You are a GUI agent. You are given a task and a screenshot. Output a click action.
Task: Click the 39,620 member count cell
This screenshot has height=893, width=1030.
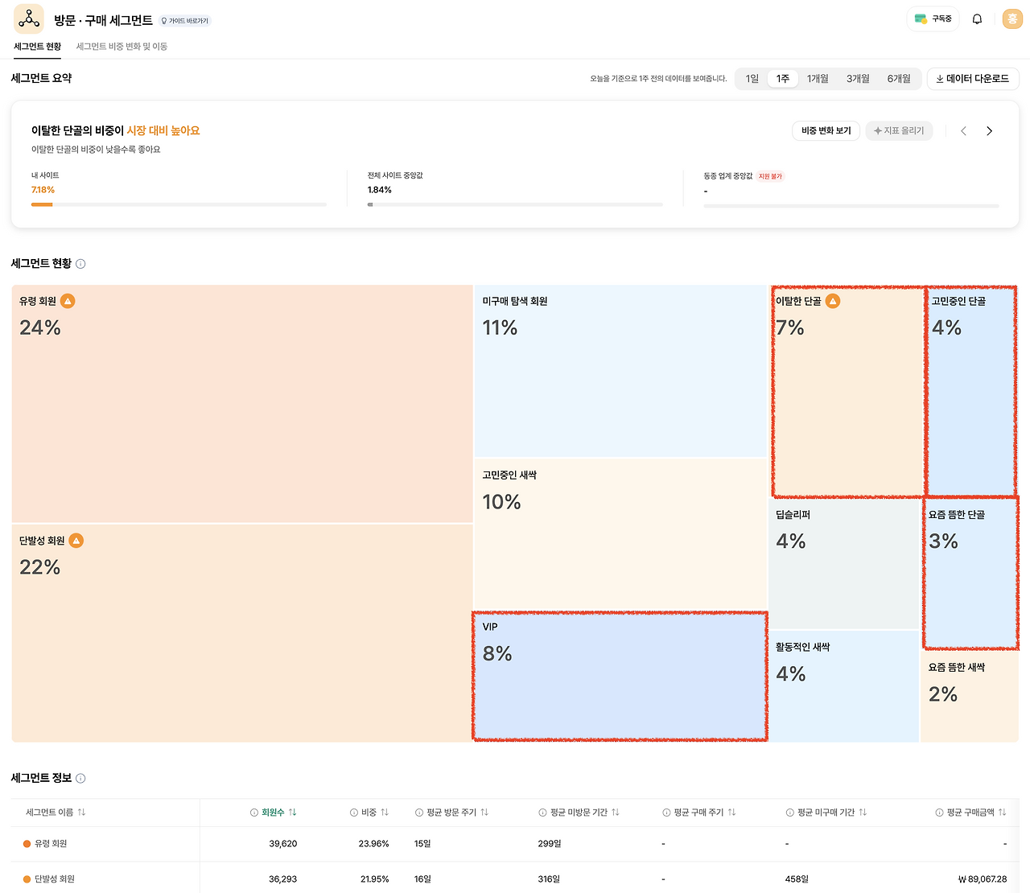point(283,844)
